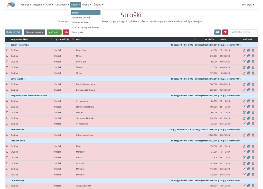Expand the Izračuni za nepremičnine submenu

coord(86,27)
